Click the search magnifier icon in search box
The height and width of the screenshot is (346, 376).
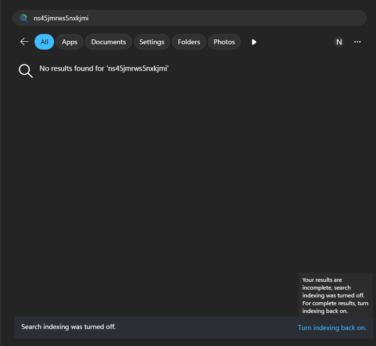pyautogui.click(x=24, y=18)
